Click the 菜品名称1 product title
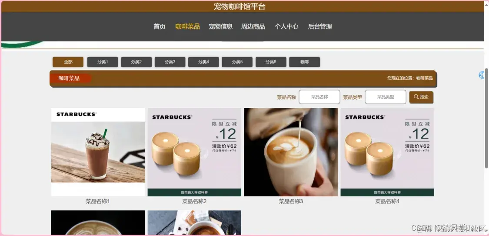Screen dimensions: 489x236 (98, 201)
